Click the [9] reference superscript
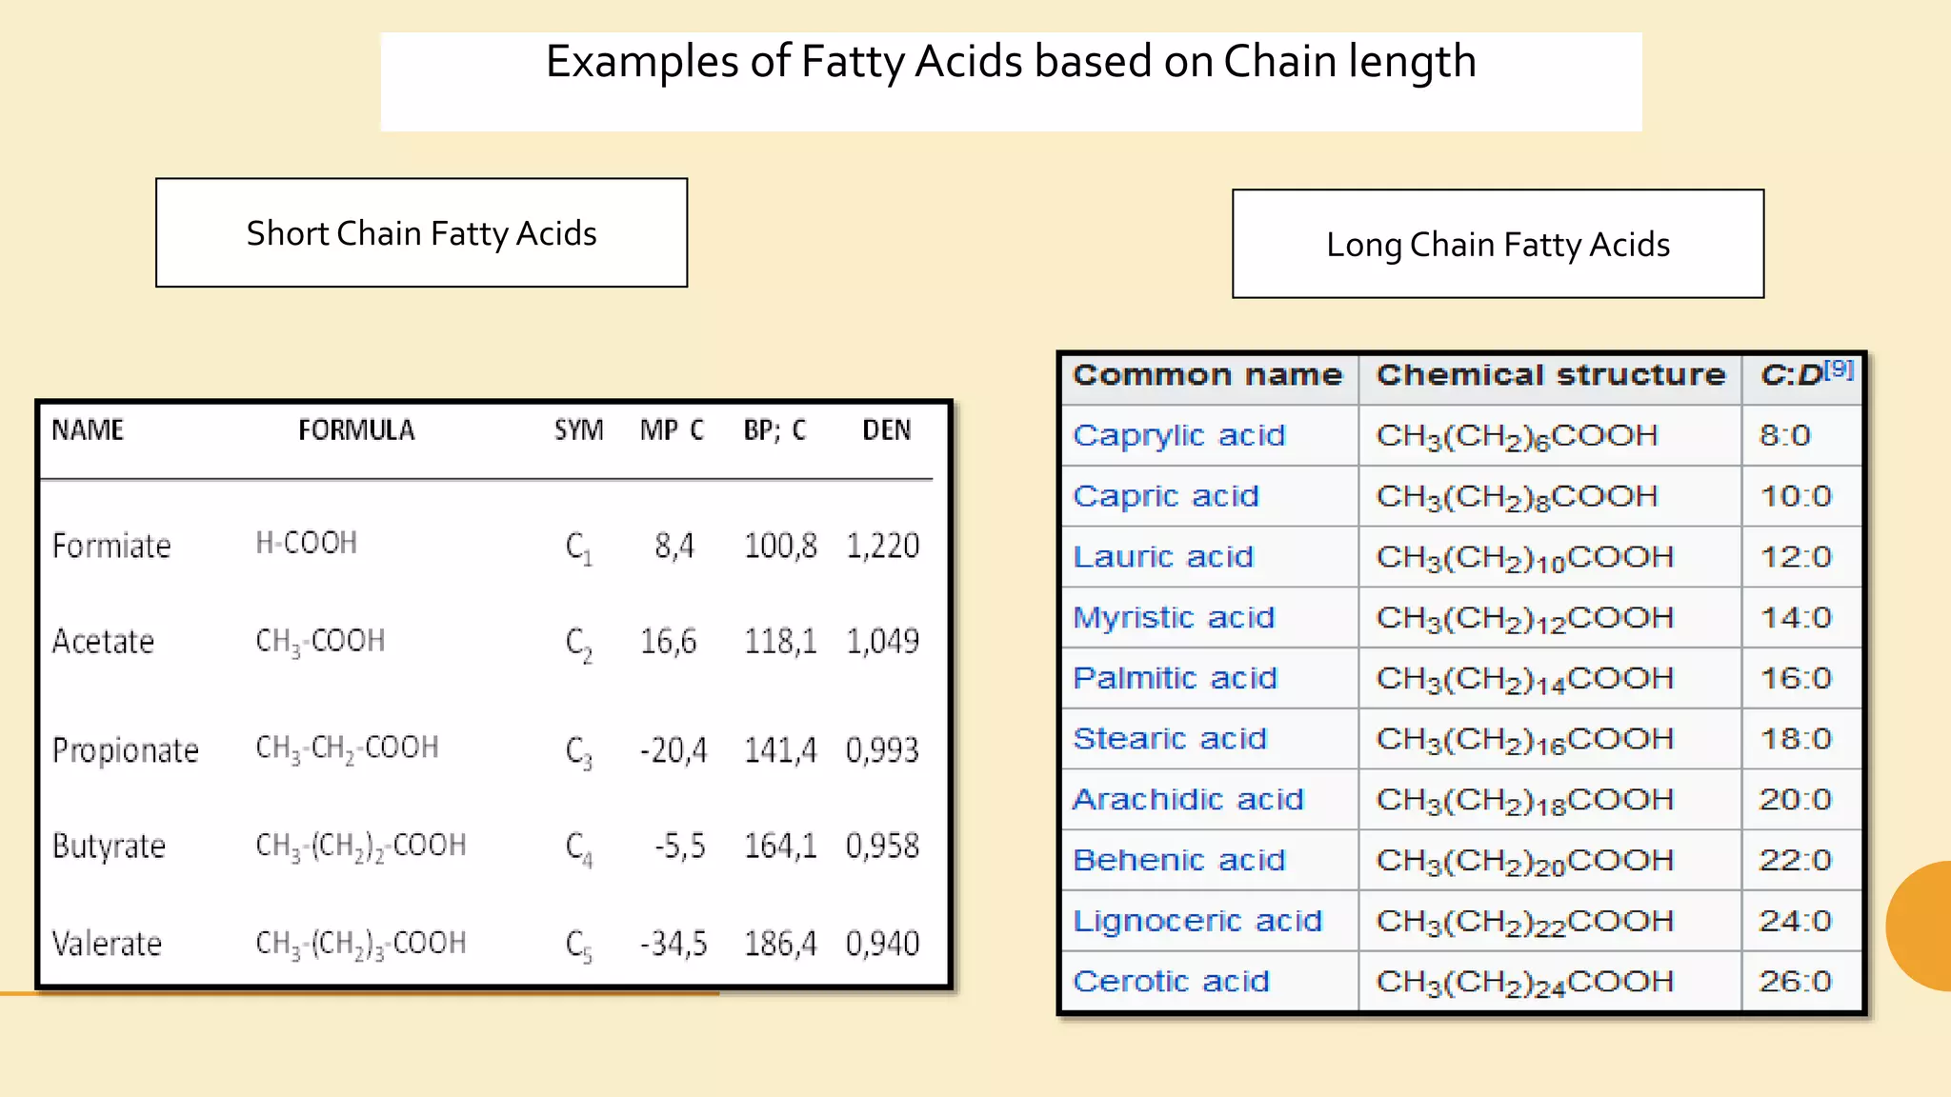 point(1840,369)
